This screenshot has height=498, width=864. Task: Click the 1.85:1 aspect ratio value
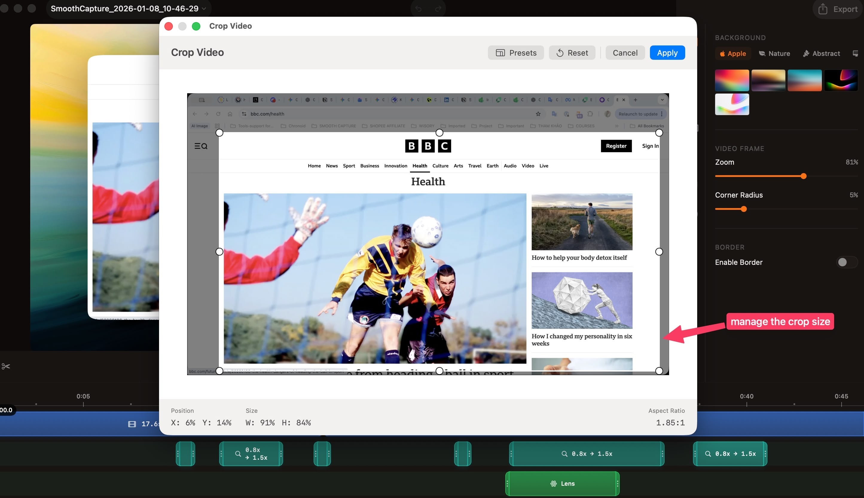point(670,423)
